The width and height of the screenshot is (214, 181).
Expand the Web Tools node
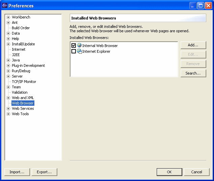[8, 114]
